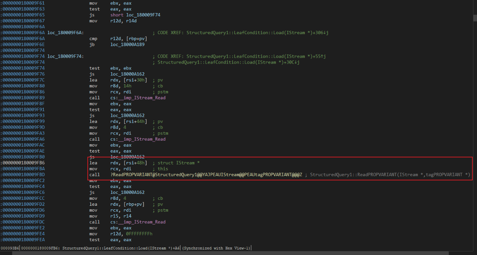Click address 0000000180009F61 at top
This screenshot has height=255, width=477.
23,3
